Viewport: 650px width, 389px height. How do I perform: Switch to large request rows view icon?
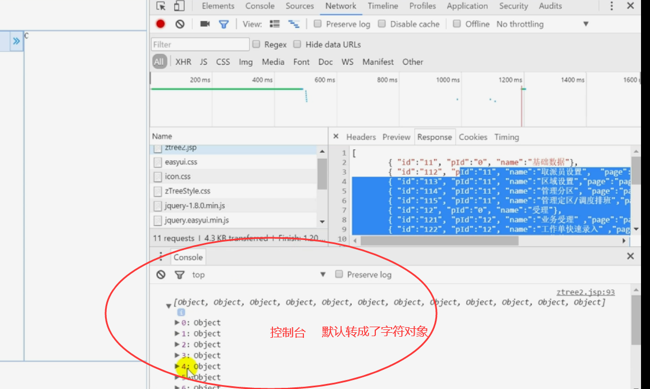(x=274, y=24)
